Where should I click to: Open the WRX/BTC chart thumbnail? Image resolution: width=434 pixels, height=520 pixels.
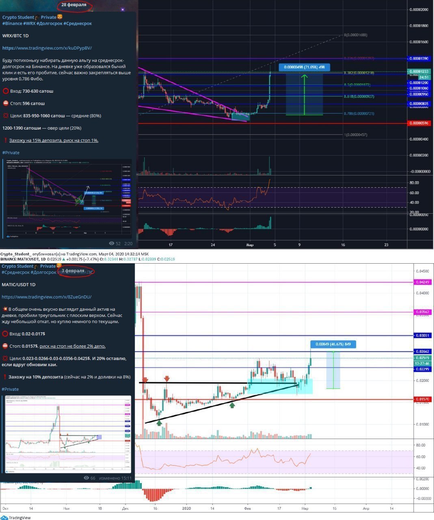pyautogui.click(x=68, y=198)
